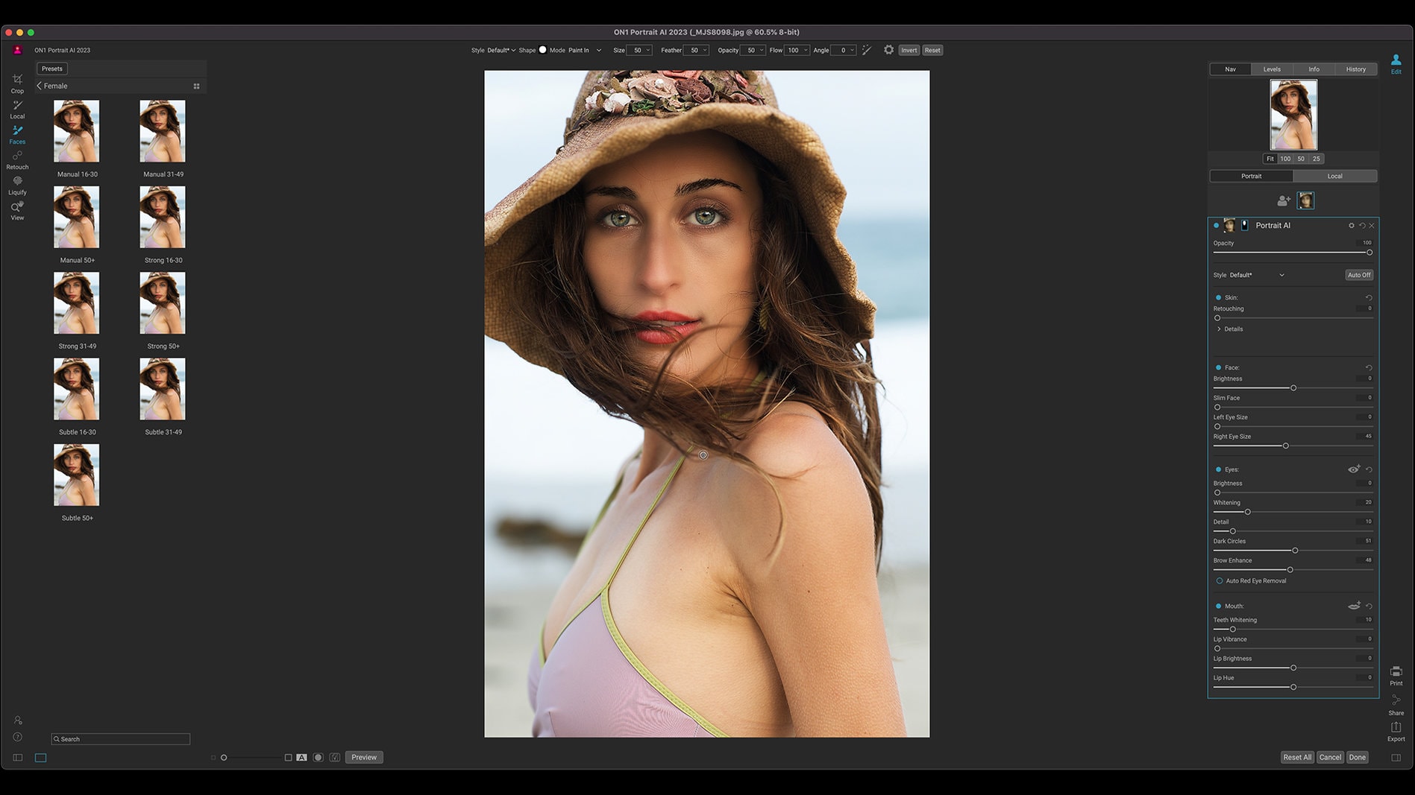
Task: Reset the Face section
Action: [x=1369, y=367]
